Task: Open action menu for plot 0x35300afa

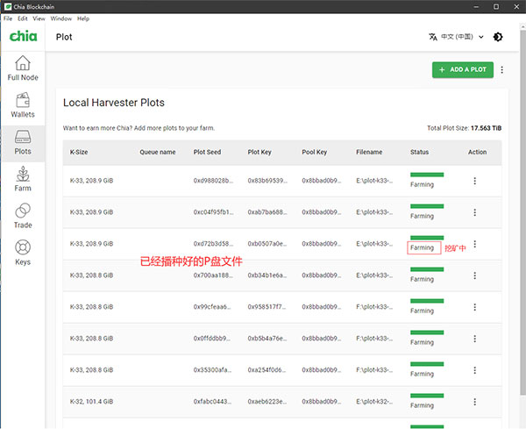Action: (x=474, y=370)
